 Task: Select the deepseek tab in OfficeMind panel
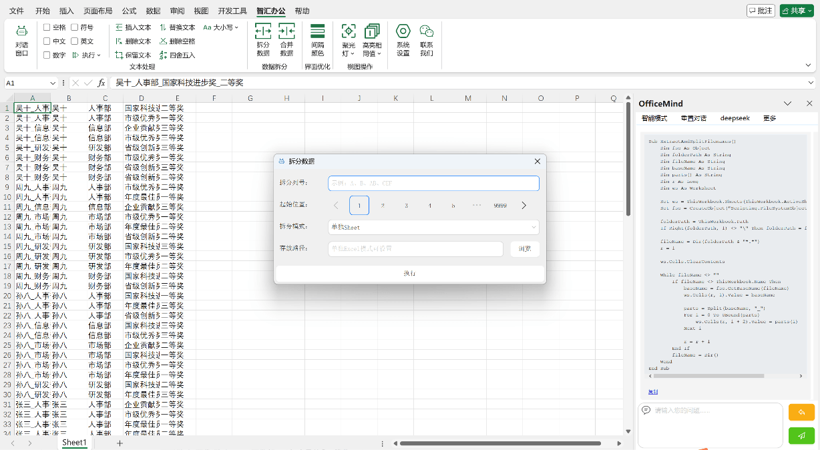click(735, 118)
